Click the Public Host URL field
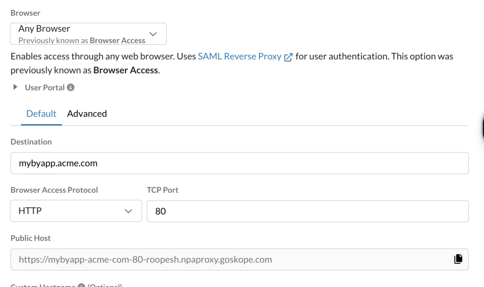The height and width of the screenshot is (287, 484). click(240, 260)
